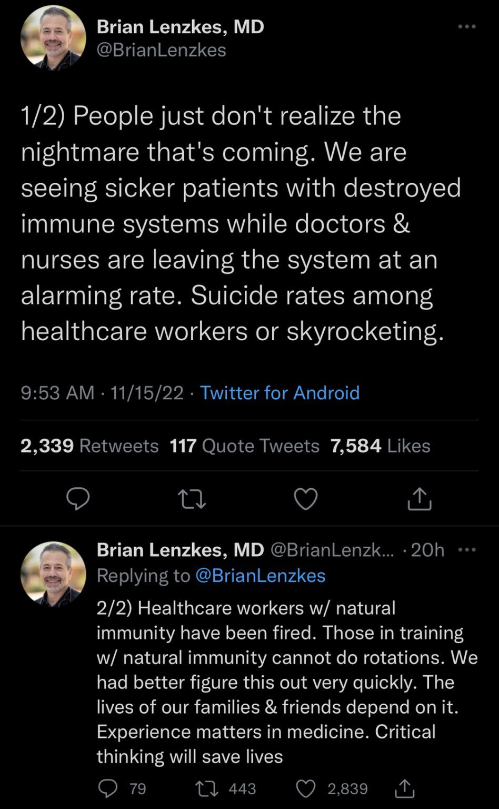Open the 9:53 AM timestamp
Viewport: 499px width, 809px height.
(58, 392)
